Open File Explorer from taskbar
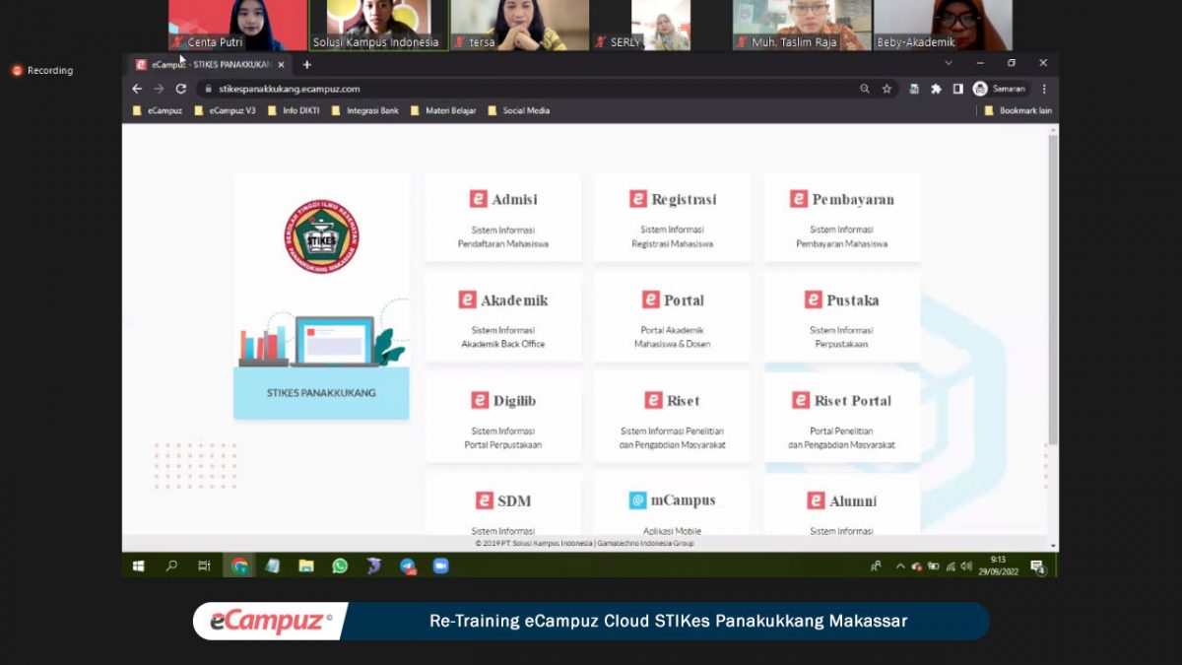The width and height of the screenshot is (1182, 665). 306,565
